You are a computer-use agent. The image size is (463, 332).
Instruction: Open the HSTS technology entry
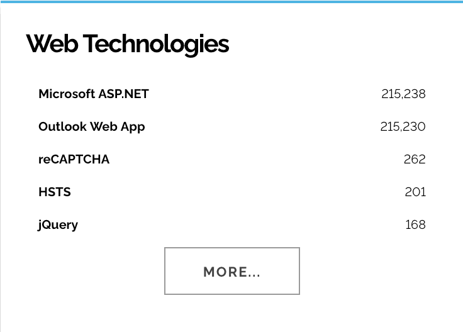pos(55,192)
